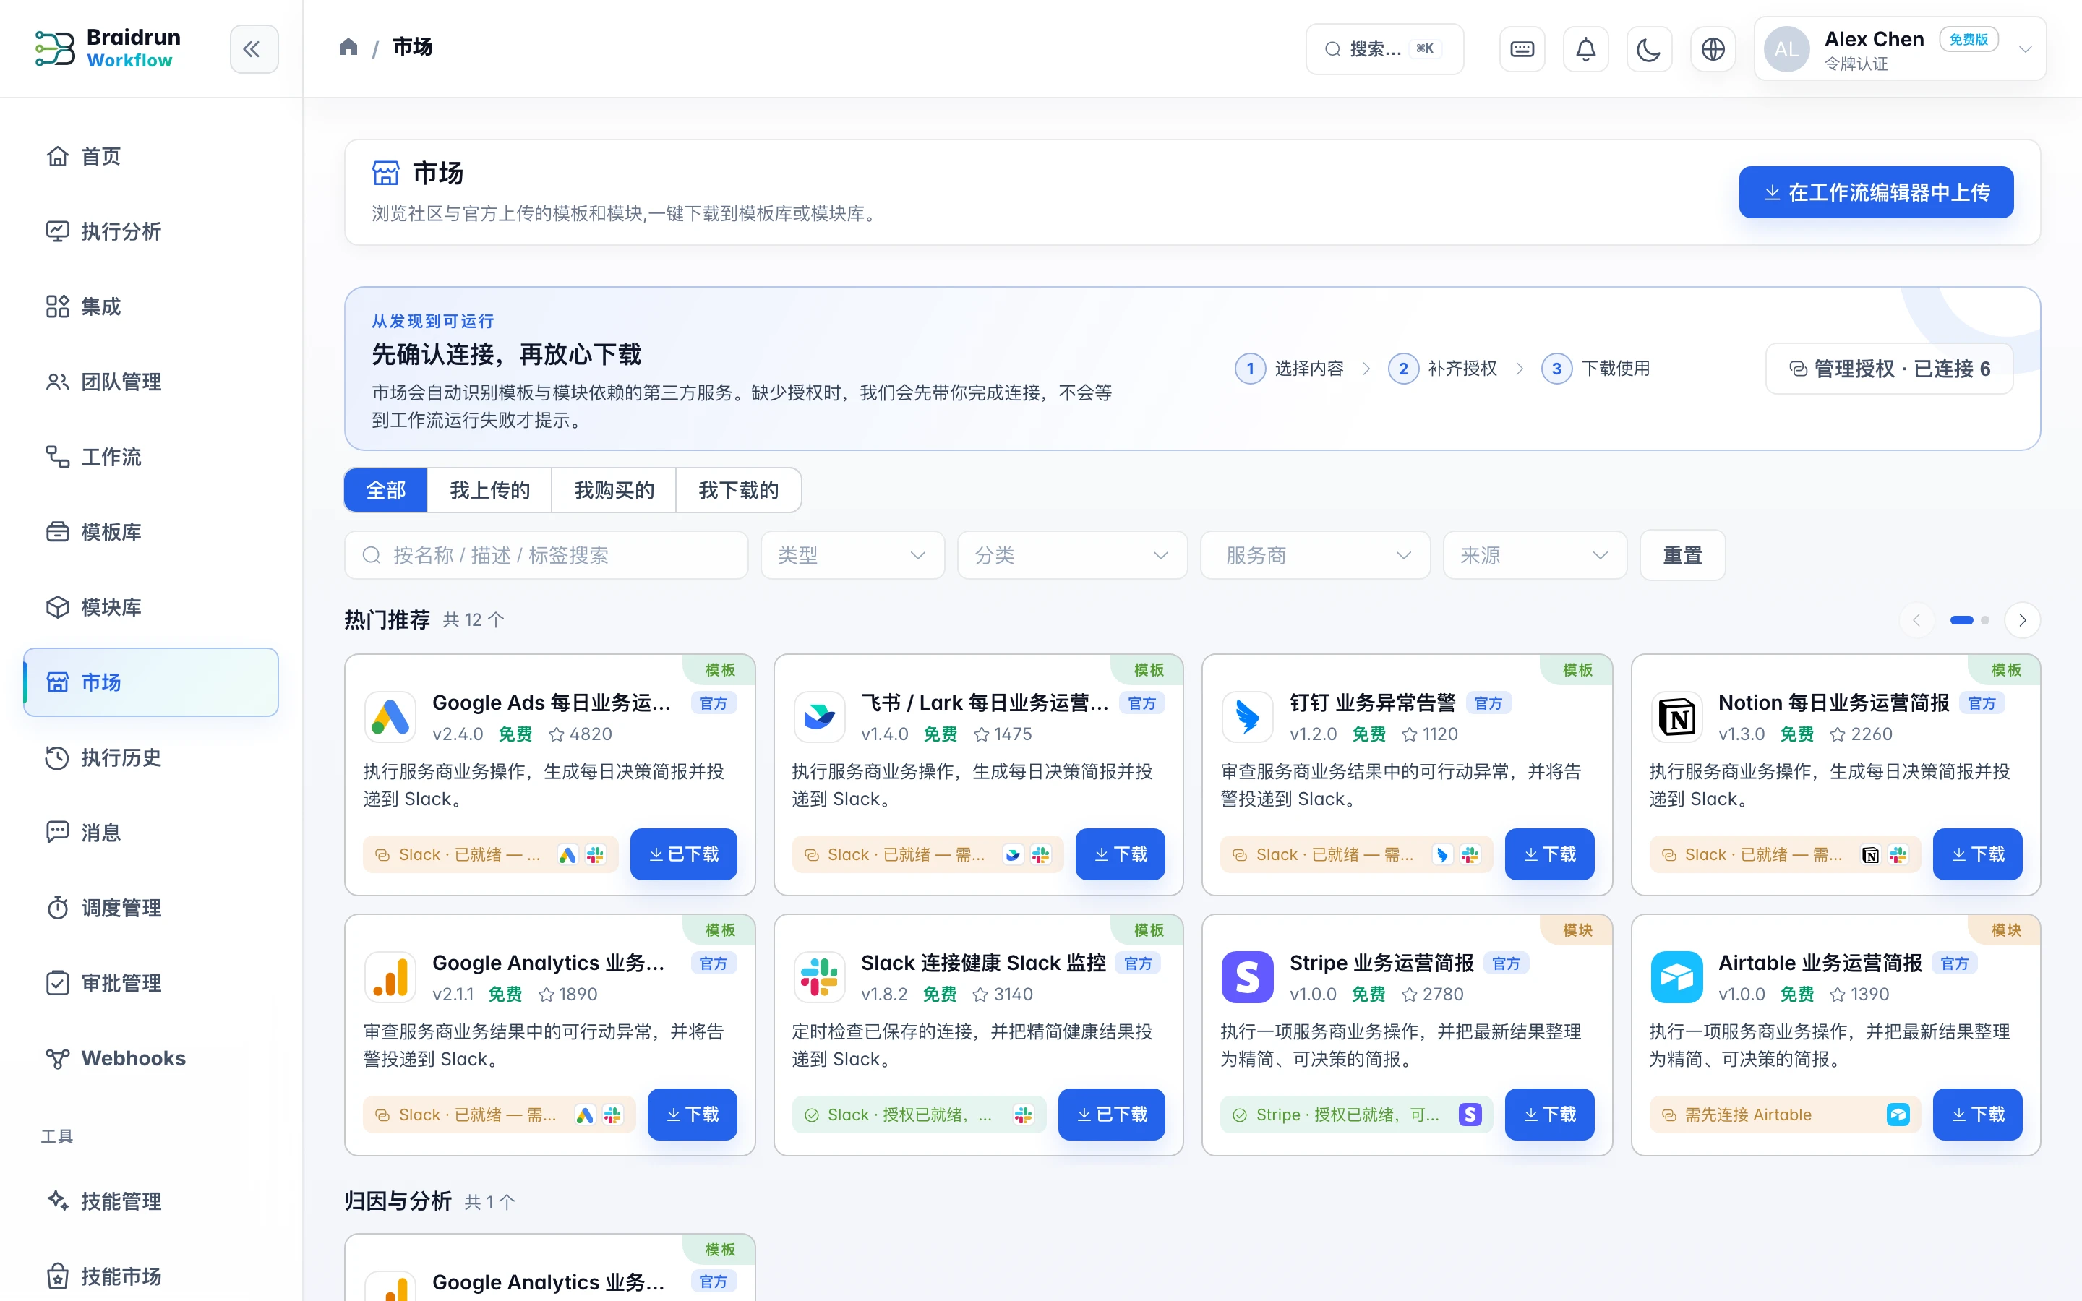Click the home breadcrumb icon

click(348, 46)
